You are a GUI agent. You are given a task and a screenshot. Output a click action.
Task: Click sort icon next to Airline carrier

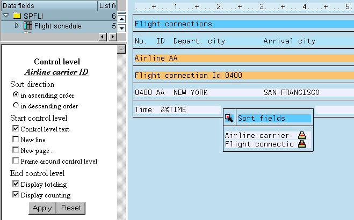pyautogui.click(x=302, y=136)
